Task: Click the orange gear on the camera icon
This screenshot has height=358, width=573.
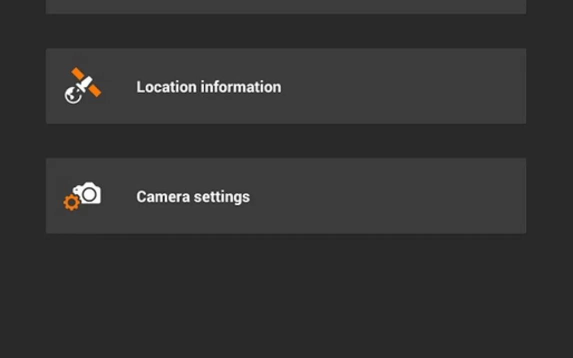Action: tap(71, 202)
